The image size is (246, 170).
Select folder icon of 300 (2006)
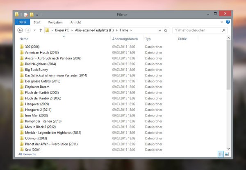[x=22, y=47]
